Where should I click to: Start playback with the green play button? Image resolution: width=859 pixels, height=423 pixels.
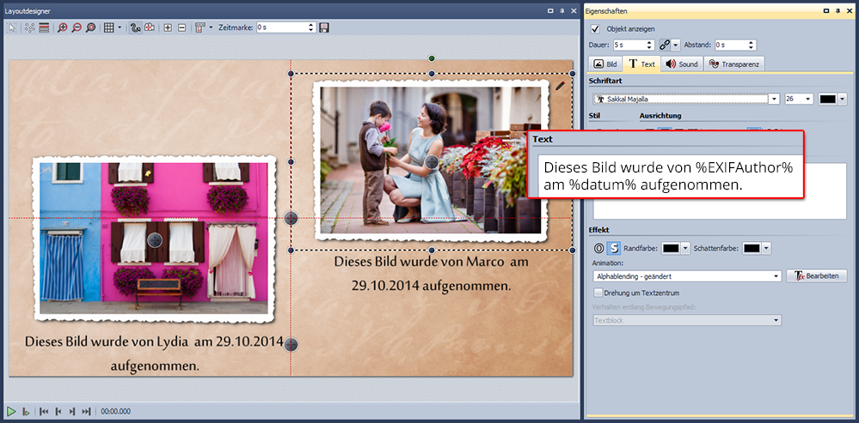[11, 412]
